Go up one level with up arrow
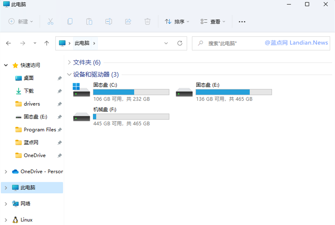The height and width of the screenshot is (225, 335). point(47,43)
